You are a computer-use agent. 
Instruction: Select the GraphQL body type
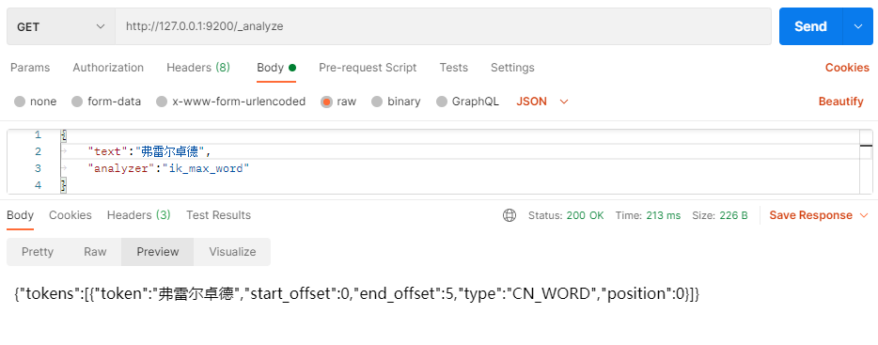click(442, 102)
